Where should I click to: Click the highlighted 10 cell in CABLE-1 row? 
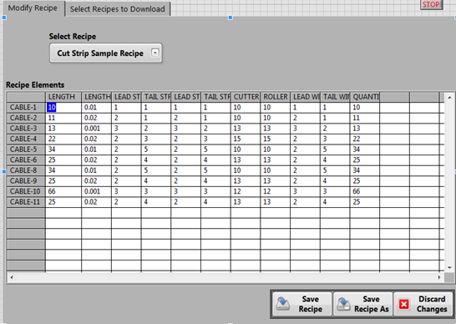[63, 108]
